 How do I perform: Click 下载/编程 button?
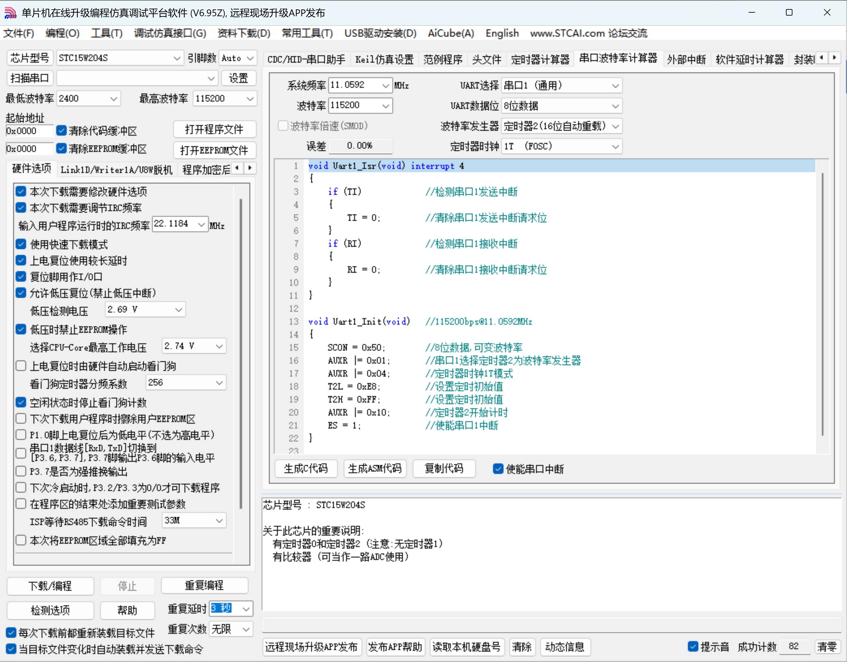coord(50,586)
